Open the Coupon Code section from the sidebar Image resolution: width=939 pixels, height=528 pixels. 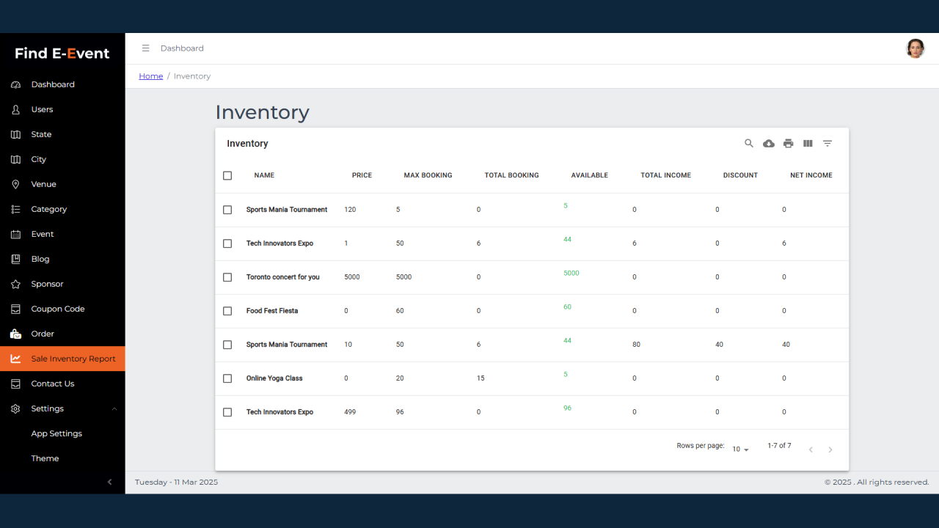(x=59, y=309)
